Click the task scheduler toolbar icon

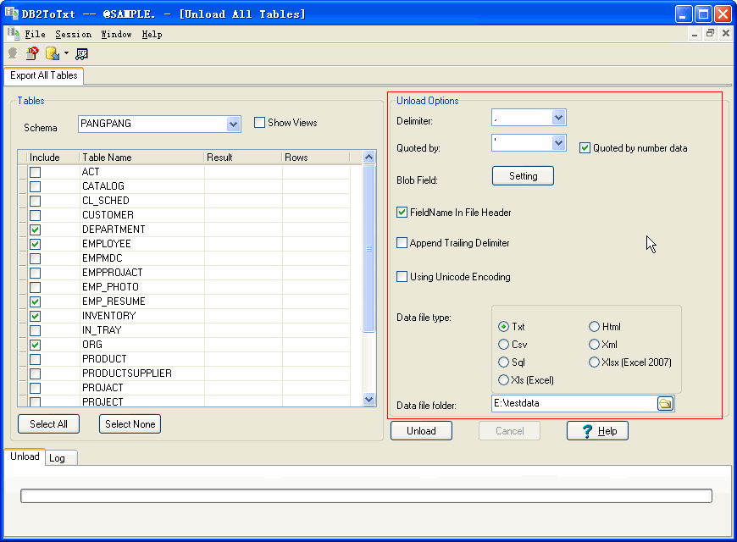(x=81, y=54)
